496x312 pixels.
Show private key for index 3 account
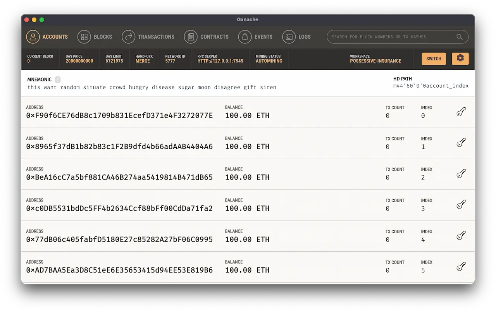pos(461,205)
